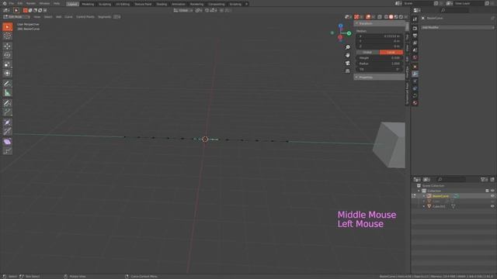Open Add Modifier dropdown
Viewport: 497px width, 279px height.
(457, 28)
